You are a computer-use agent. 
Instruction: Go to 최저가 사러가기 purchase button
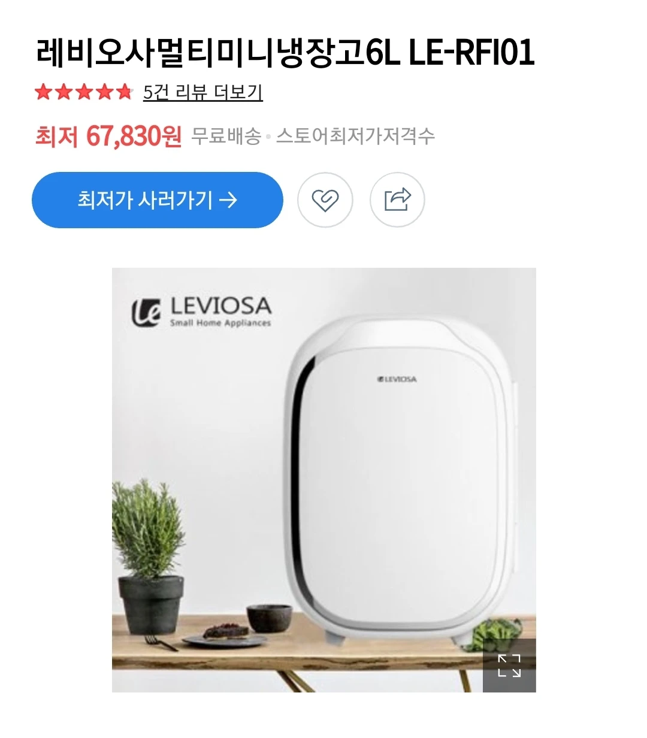coord(158,200)
